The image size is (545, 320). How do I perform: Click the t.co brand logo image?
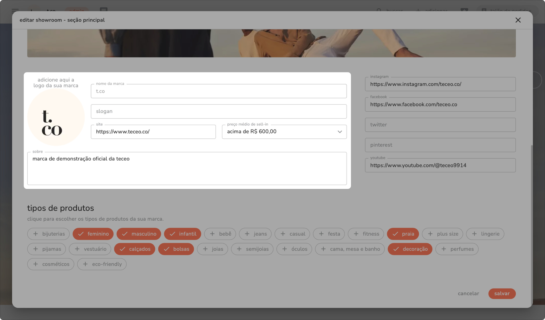click(56, 117)
